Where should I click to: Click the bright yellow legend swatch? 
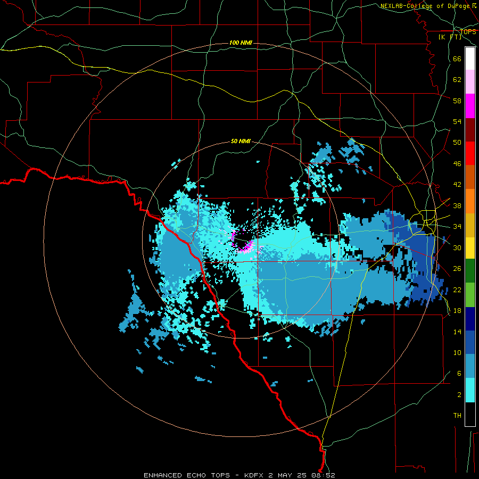(470, 248)
